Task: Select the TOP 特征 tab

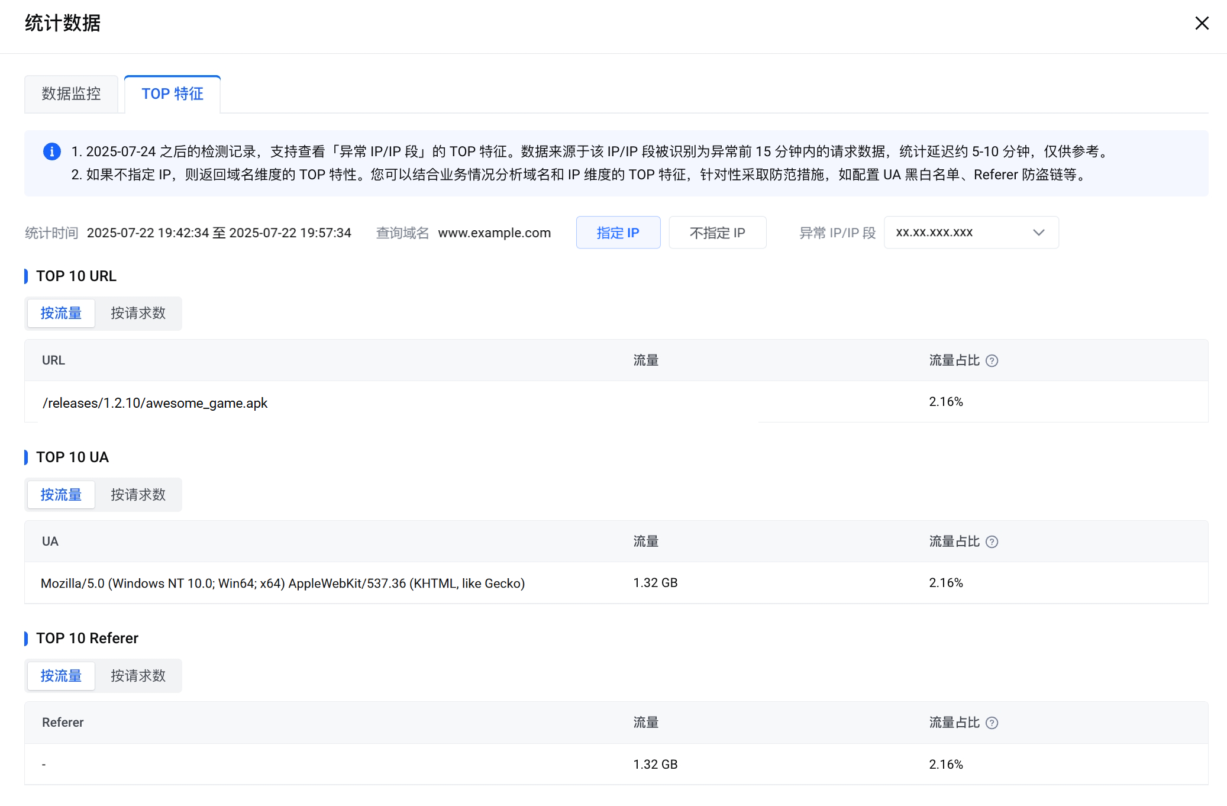Action: click(x=172, y=94)
